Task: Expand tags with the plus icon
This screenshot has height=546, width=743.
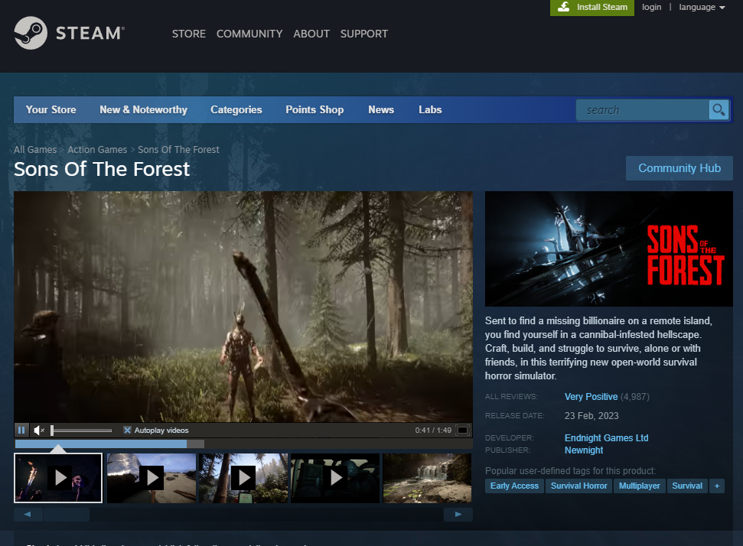Action: click(716, 486)
